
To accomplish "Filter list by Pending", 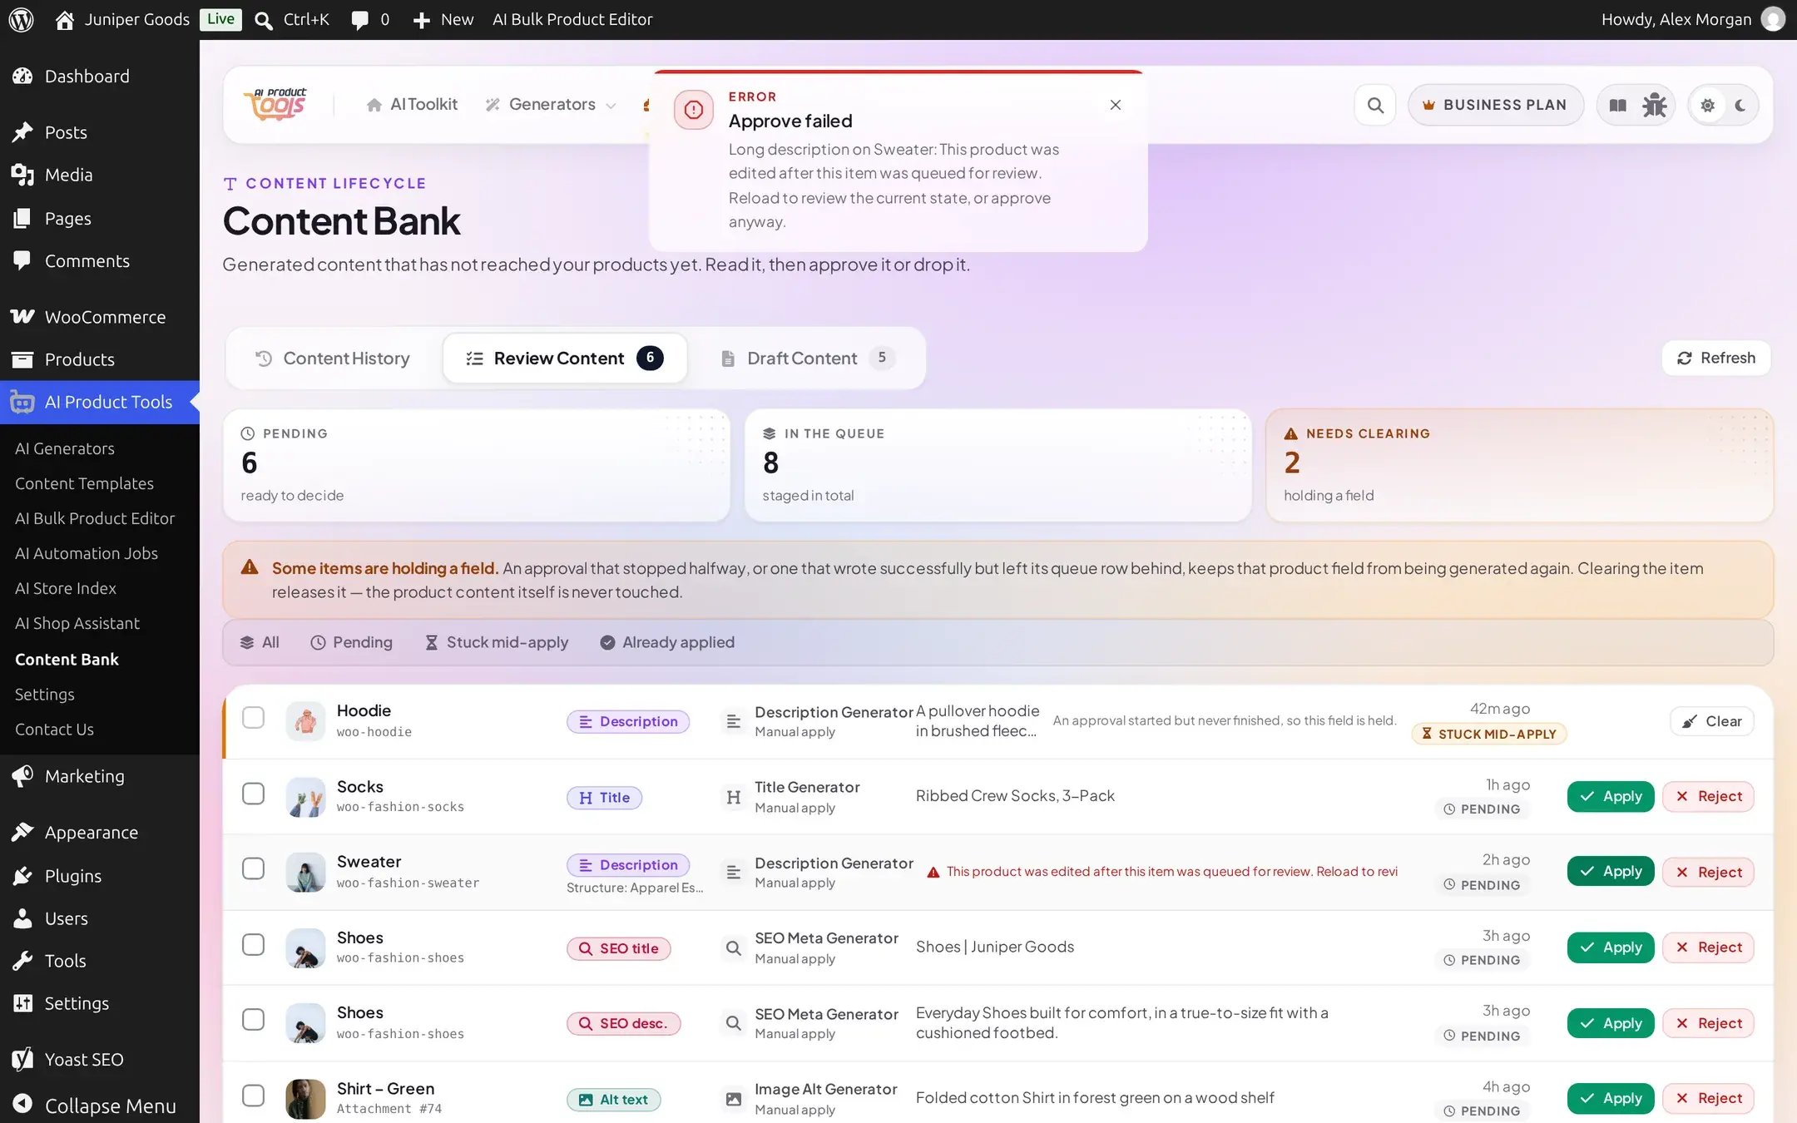I will click(x=351, y=642).
